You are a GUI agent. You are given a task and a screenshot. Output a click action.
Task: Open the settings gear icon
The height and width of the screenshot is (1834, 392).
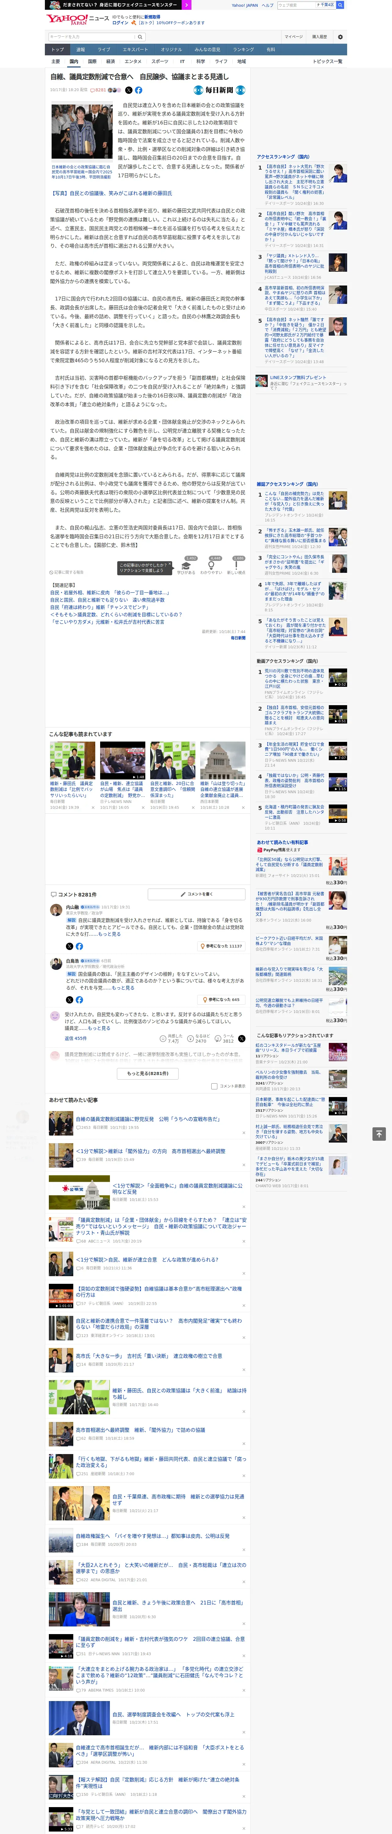click(340, 37)
